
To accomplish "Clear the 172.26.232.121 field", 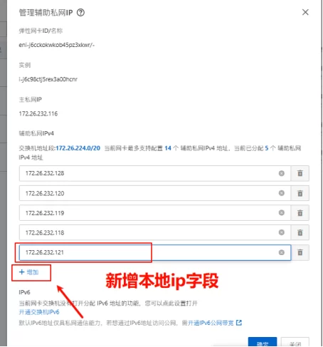I will [282, 252].
